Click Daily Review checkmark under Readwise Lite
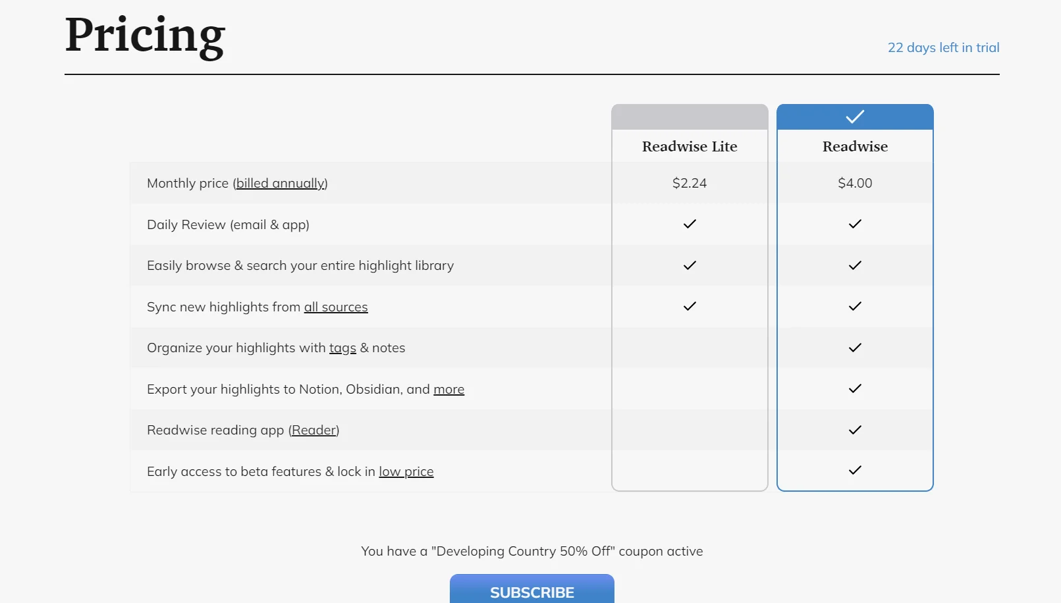The height and width of the screenshot is (603, 1061). point(690,224)
